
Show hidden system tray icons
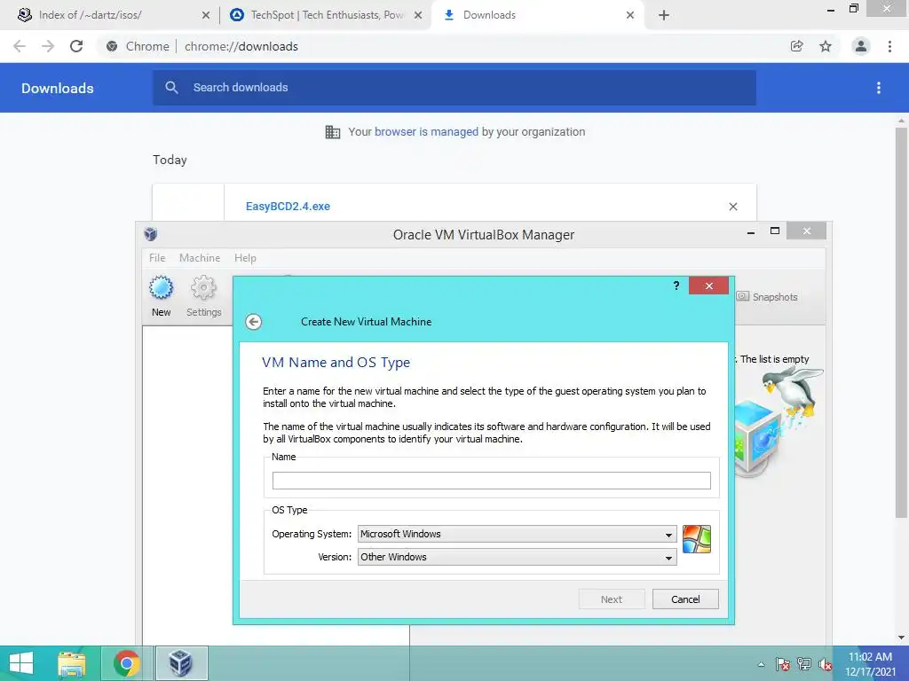pyautogui.click(x=761, y=664)
